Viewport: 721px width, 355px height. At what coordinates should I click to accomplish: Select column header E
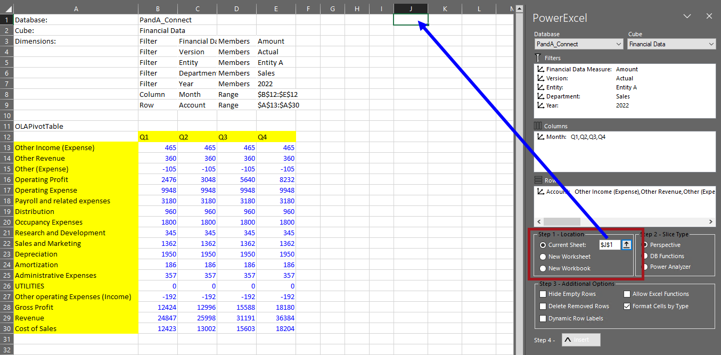(x=276, y=9)
